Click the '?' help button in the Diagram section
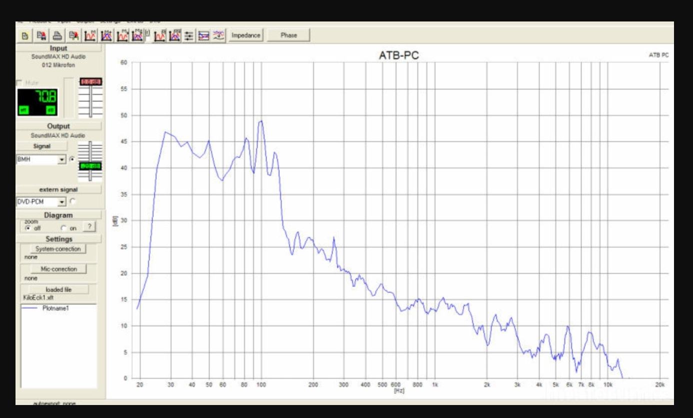Image resolution: width=693 pixels, height=418 pixels. coord(88,227)
